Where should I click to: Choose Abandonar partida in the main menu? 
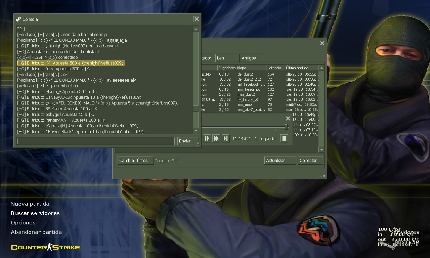pyautogui.click(x=36, y=232)
